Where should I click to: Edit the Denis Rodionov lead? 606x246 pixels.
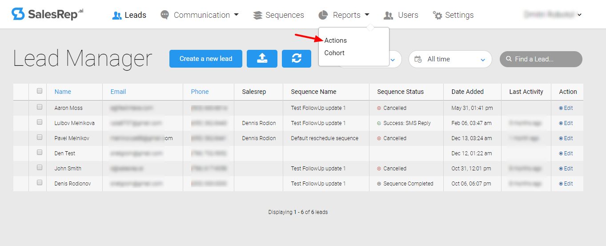566,184
